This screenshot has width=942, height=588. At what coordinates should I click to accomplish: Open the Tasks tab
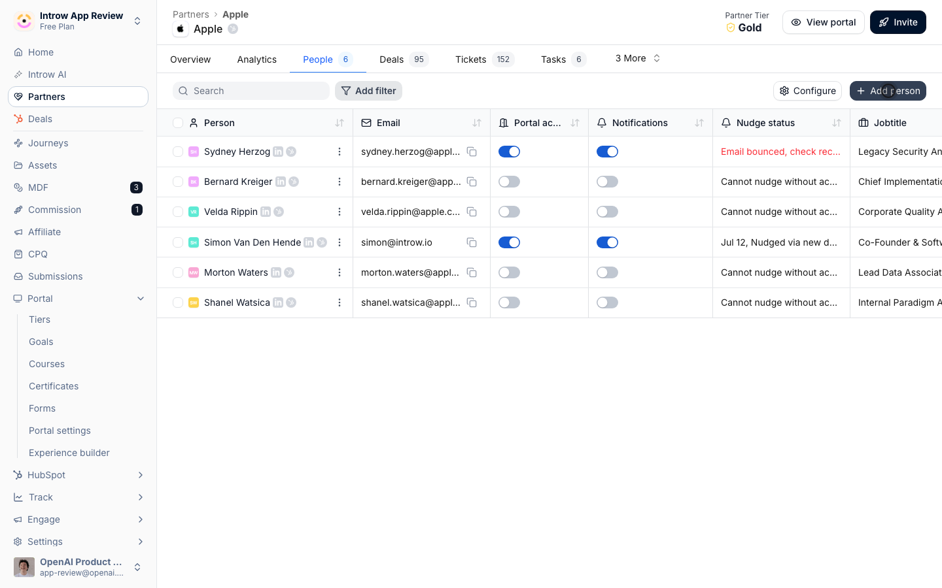tap(563, 59)
